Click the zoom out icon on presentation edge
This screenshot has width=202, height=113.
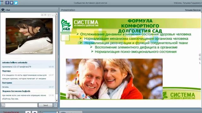(x=200, y=59)
